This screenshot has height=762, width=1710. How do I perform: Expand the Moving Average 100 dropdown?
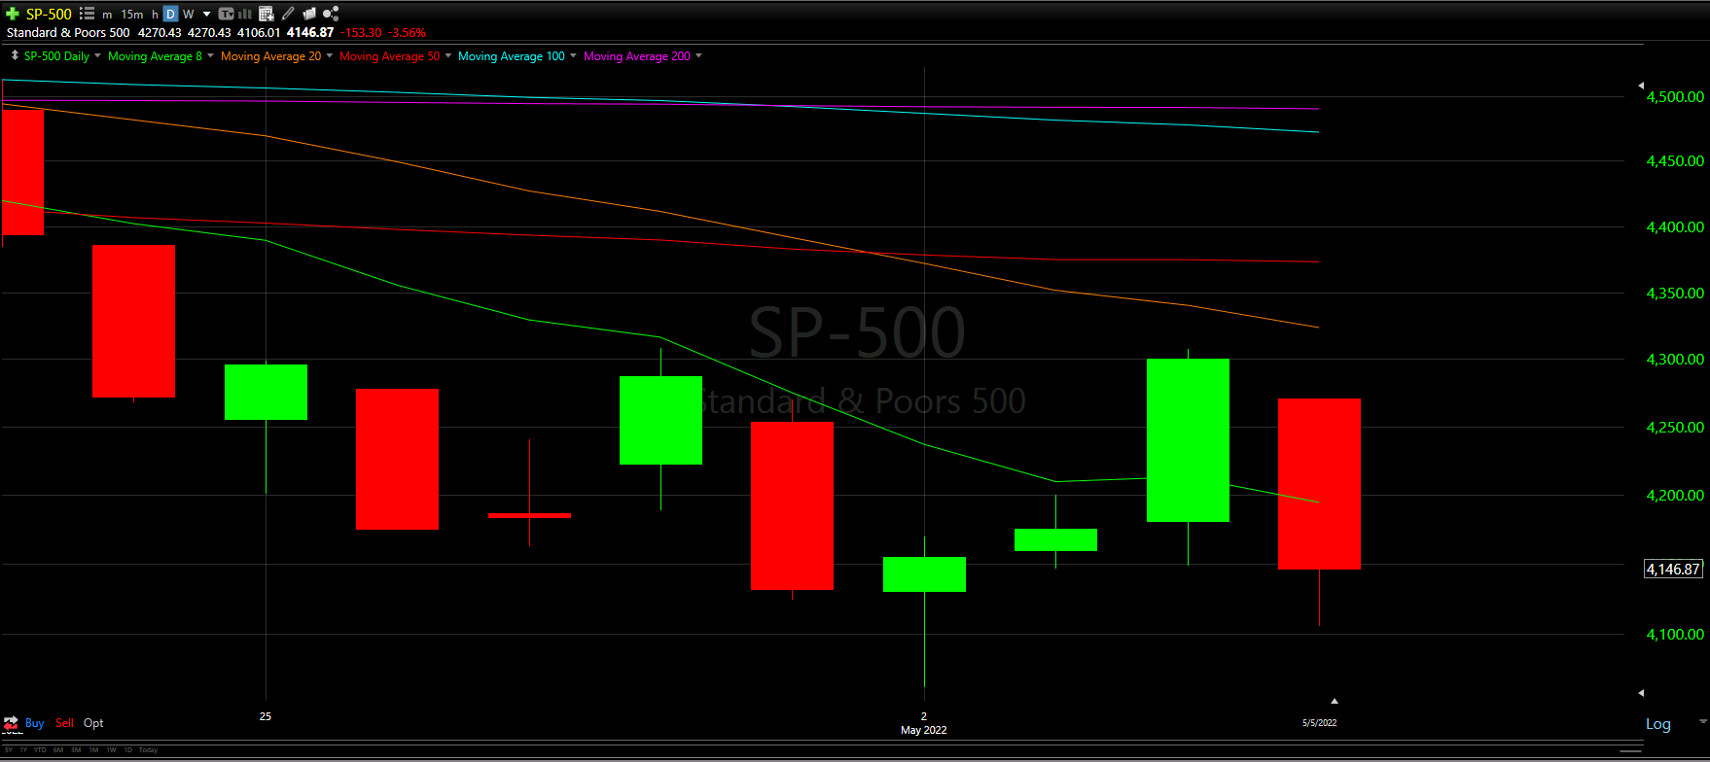point(573,55)
